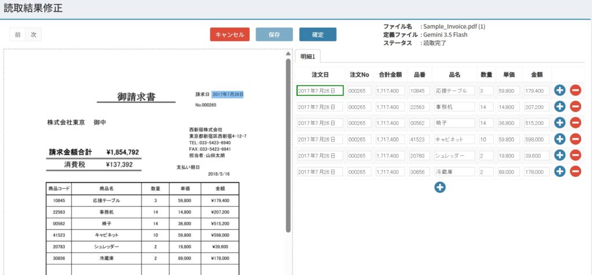Screen dimensions: 592x275
Task: Edit 品名 field containing 事務机
Action: pos(454,107)
